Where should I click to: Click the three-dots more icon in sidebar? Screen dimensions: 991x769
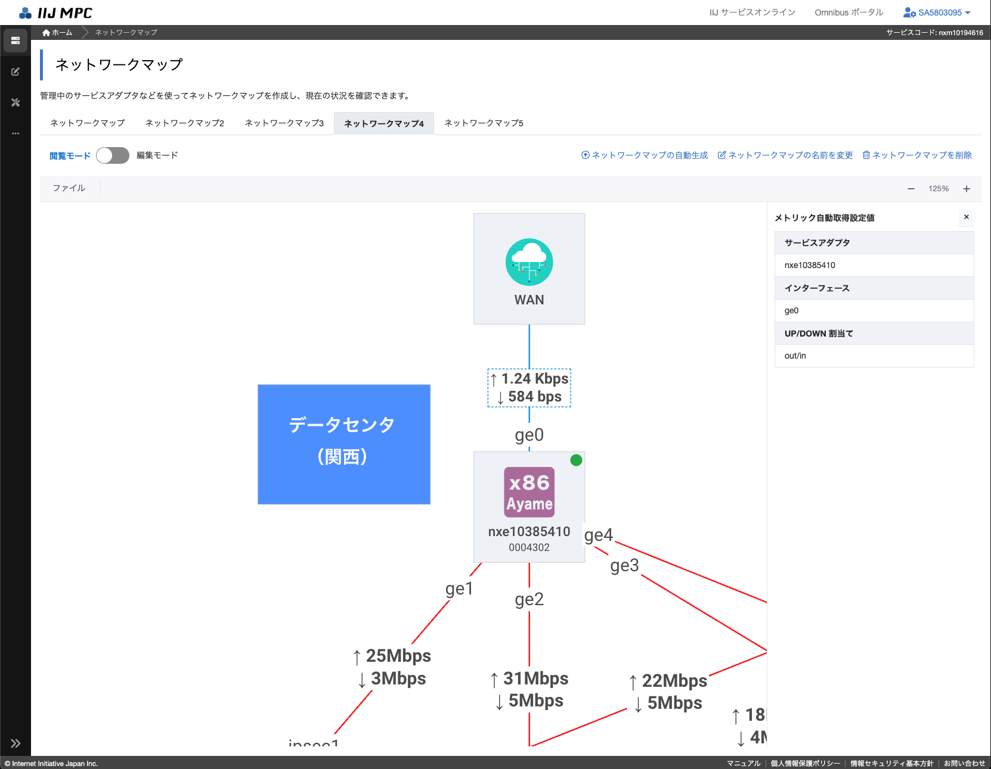(16, 133)
